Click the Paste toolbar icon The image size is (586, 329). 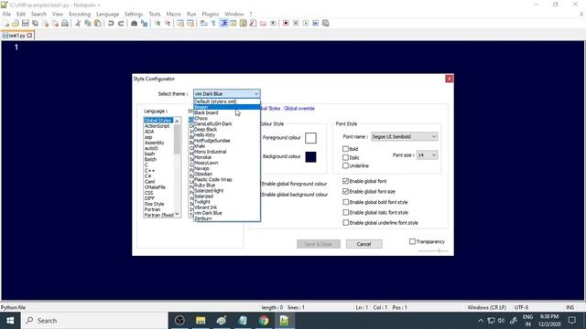pos(98,23)
